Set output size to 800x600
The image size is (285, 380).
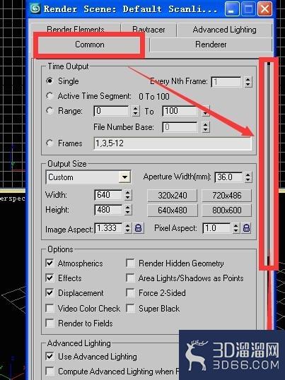tap(226, 210)
